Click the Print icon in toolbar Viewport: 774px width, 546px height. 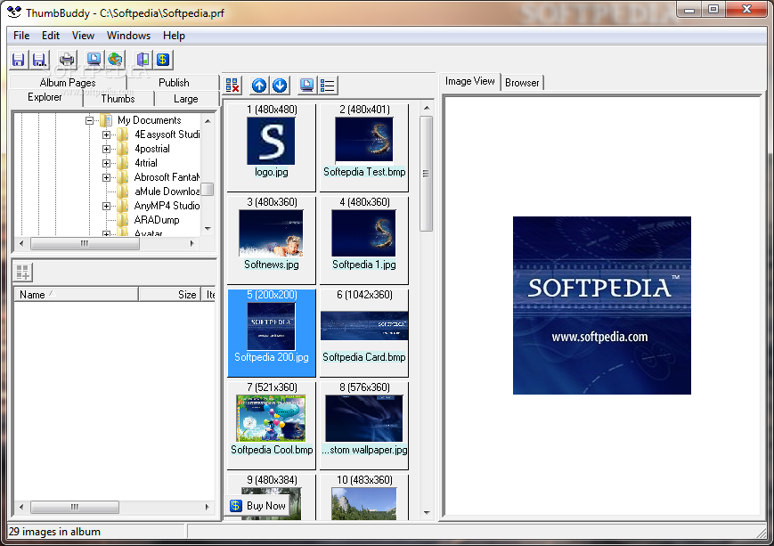pyautogui.click(x=67, y=60)
